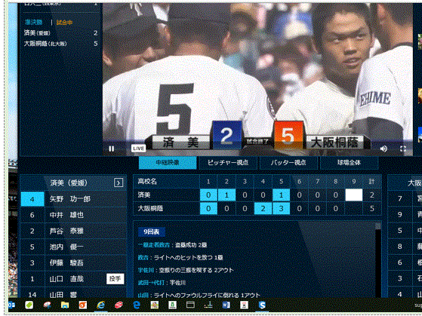This screenshot has height=316, width=422.
Task: Click the 準決勝 label in sidebar
Action: [33, 23]
